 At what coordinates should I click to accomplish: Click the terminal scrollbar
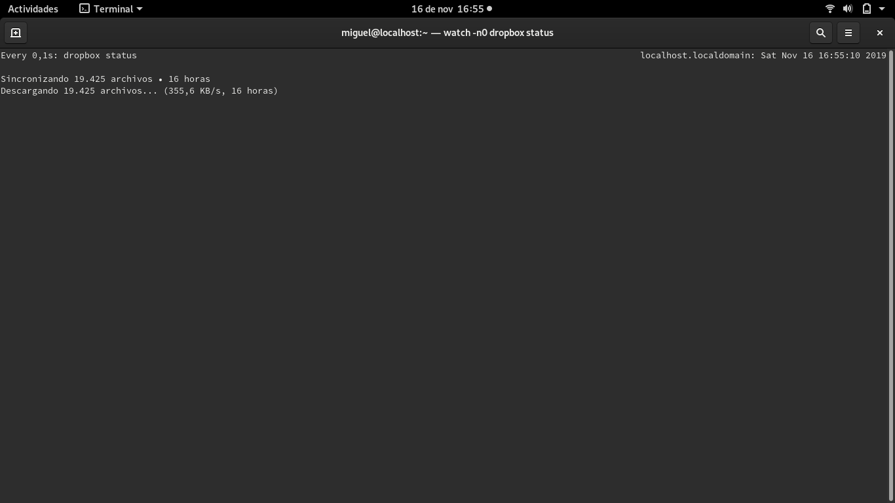coord(891,275)
